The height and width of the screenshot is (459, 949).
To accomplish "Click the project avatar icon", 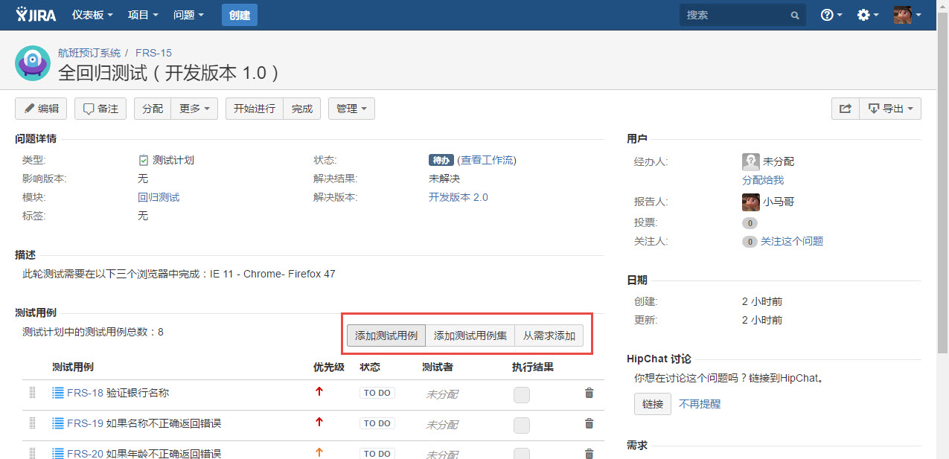I will (33, 63).
